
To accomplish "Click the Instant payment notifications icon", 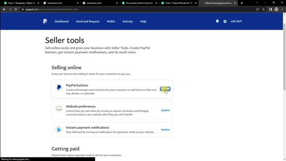I will (x=59, y=129).
